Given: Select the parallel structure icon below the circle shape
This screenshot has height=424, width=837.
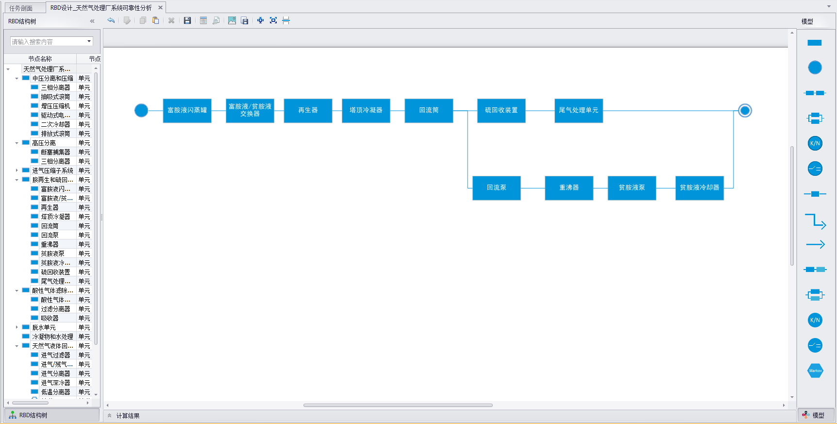Looking at the screenshot, I should pos(815,118).
